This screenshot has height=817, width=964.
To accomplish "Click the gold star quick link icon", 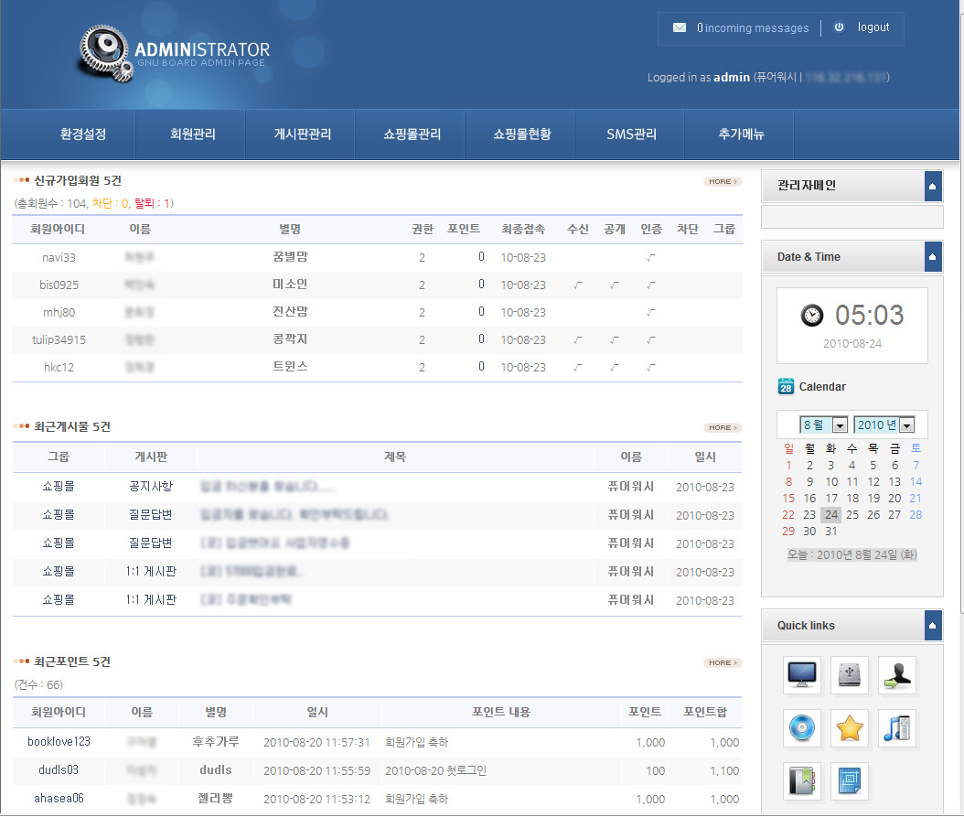I will point(850,728).
